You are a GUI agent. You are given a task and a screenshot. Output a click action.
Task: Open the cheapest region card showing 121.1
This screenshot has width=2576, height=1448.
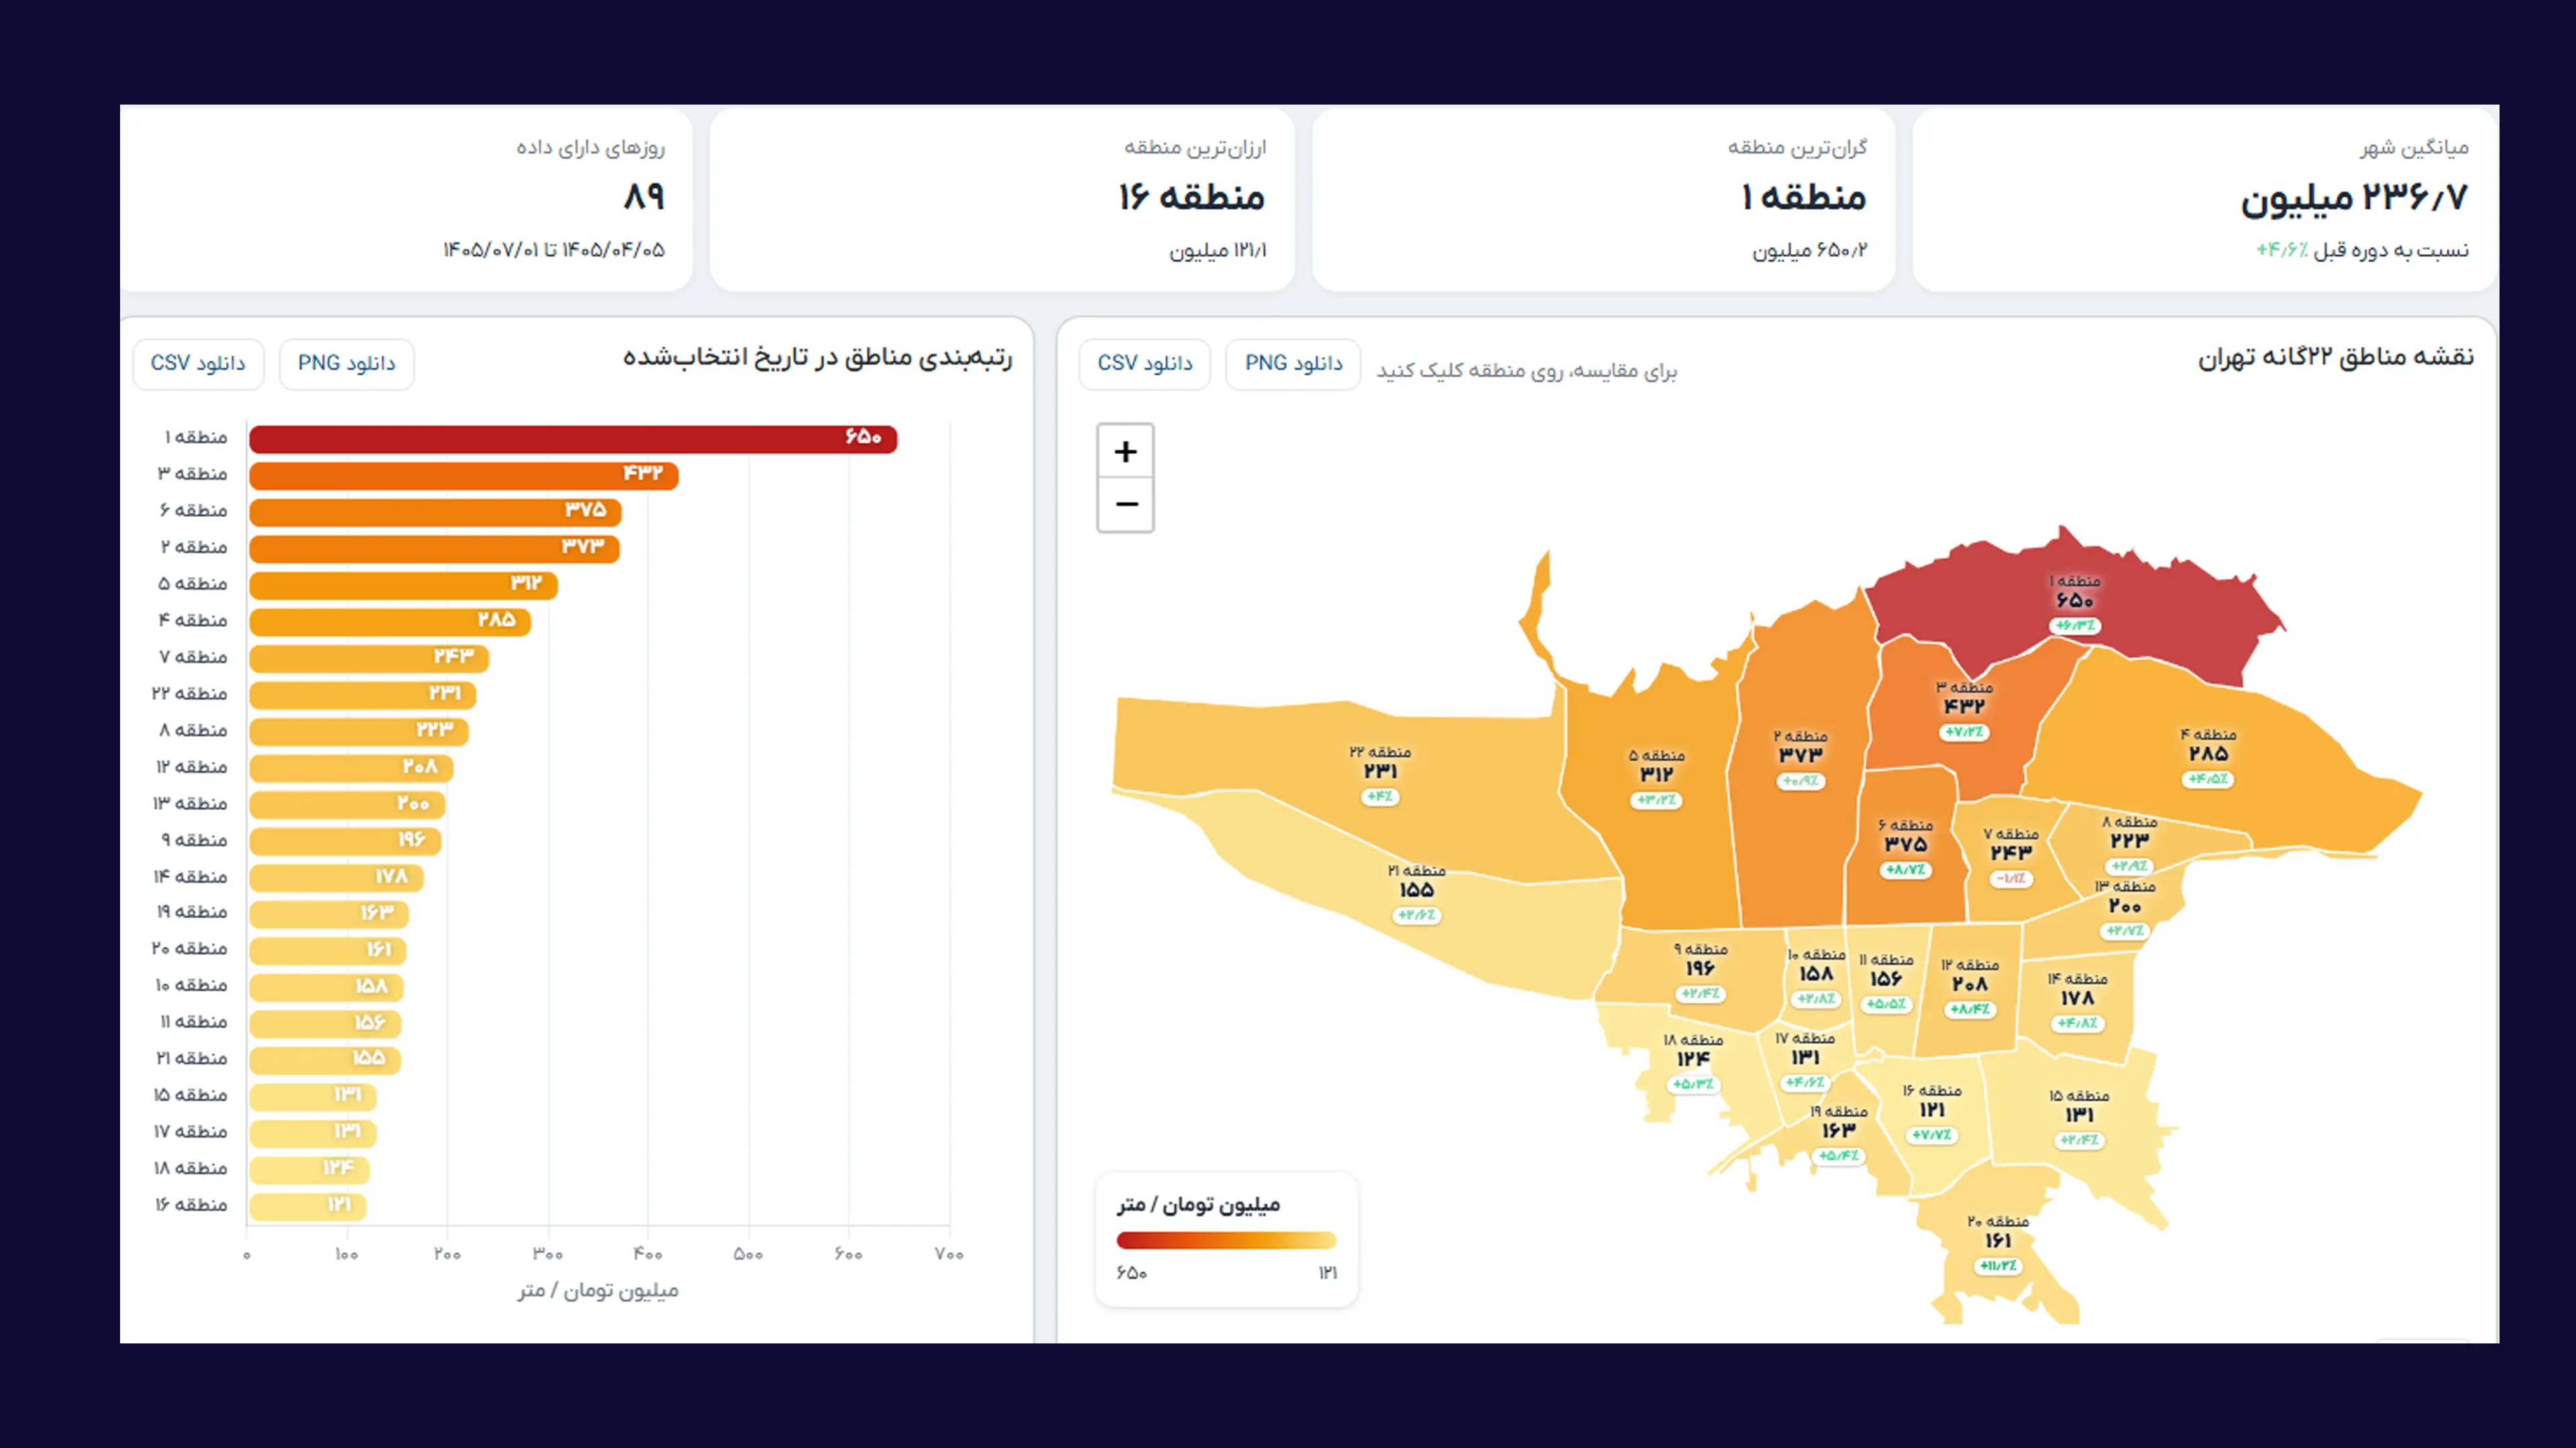point(1002,199)
